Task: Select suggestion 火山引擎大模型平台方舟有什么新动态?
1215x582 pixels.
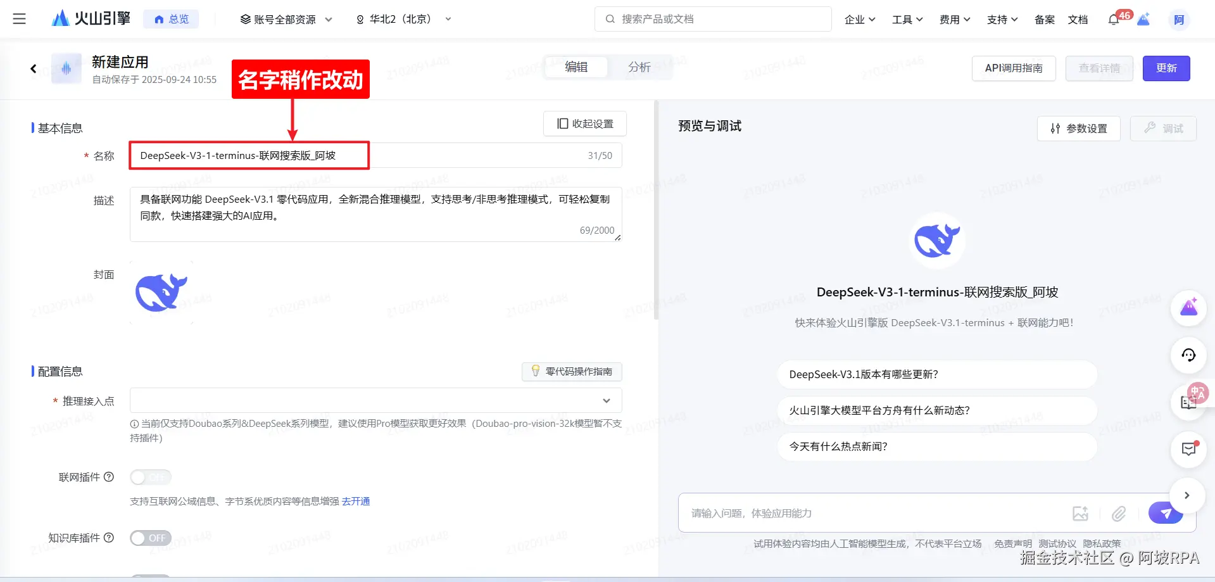Action: pos(937,410)
